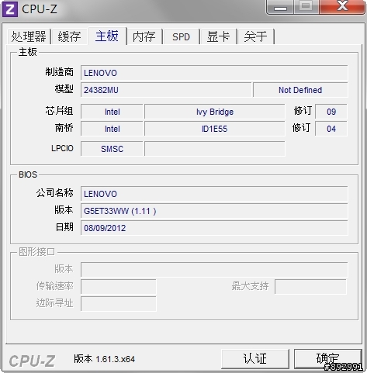
Task: Click the 认证 button
Action: [255, 359]
